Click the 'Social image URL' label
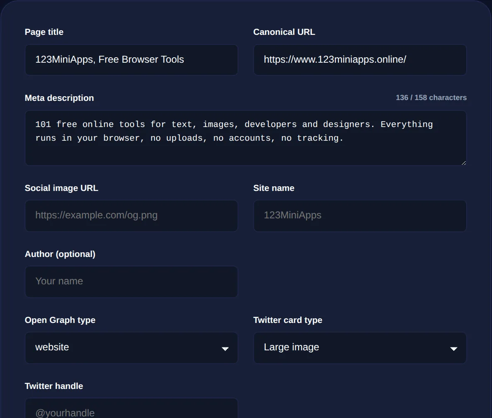This screenshot has width=492, height=418. (x=61, y=188)
